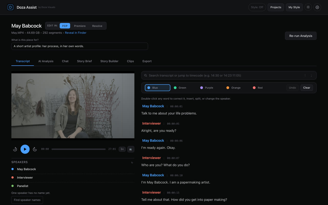This screenshot has width=328, height=205.
Task: Click the mute audio icon beside 1x
Action: [x=131, y=149]
